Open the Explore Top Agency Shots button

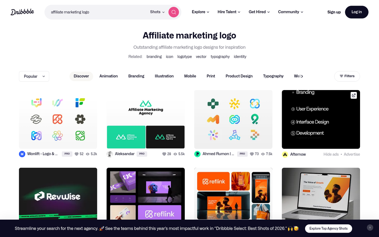coord(328,228)
